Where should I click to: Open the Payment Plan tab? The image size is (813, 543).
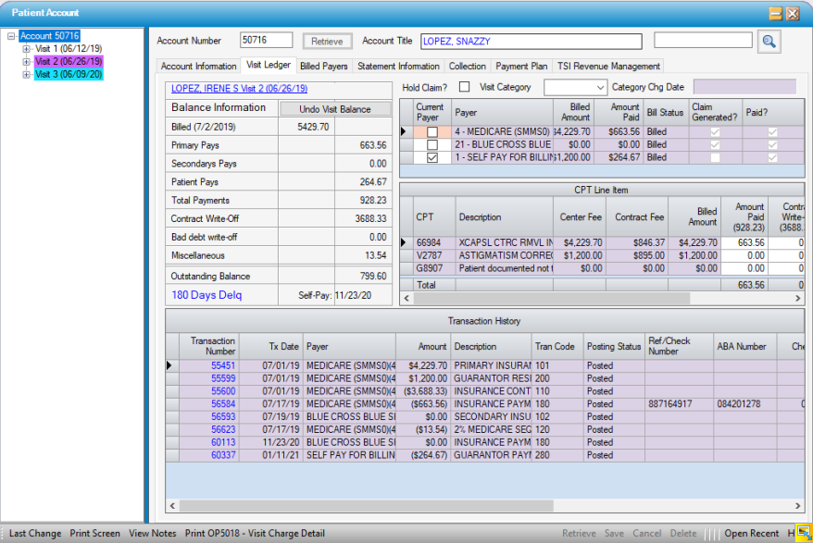click(521, 67)
